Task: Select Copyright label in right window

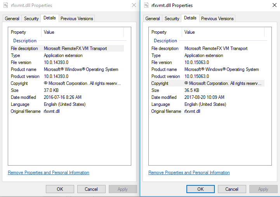Action: point(160,83)
